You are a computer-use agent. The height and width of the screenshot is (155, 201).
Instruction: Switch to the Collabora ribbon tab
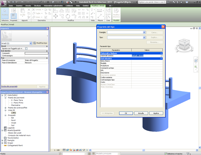[x=69, y=6]
